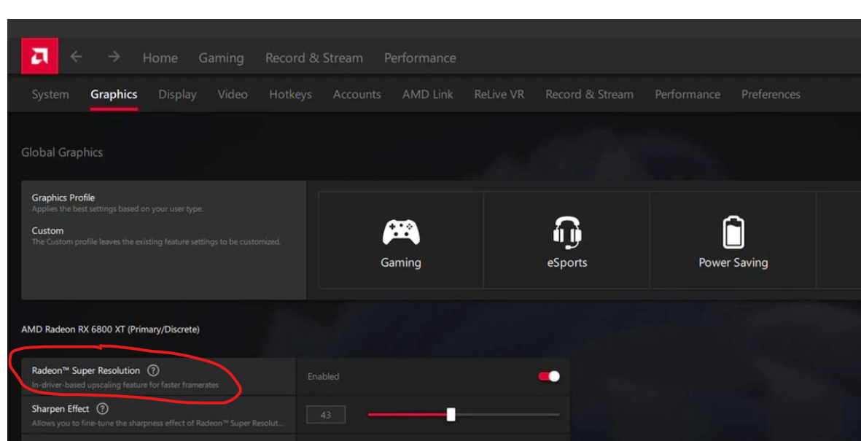Click the Sharpen Effect slider handle
Viewport: 861px width, 441px height.
coord(451,415)
